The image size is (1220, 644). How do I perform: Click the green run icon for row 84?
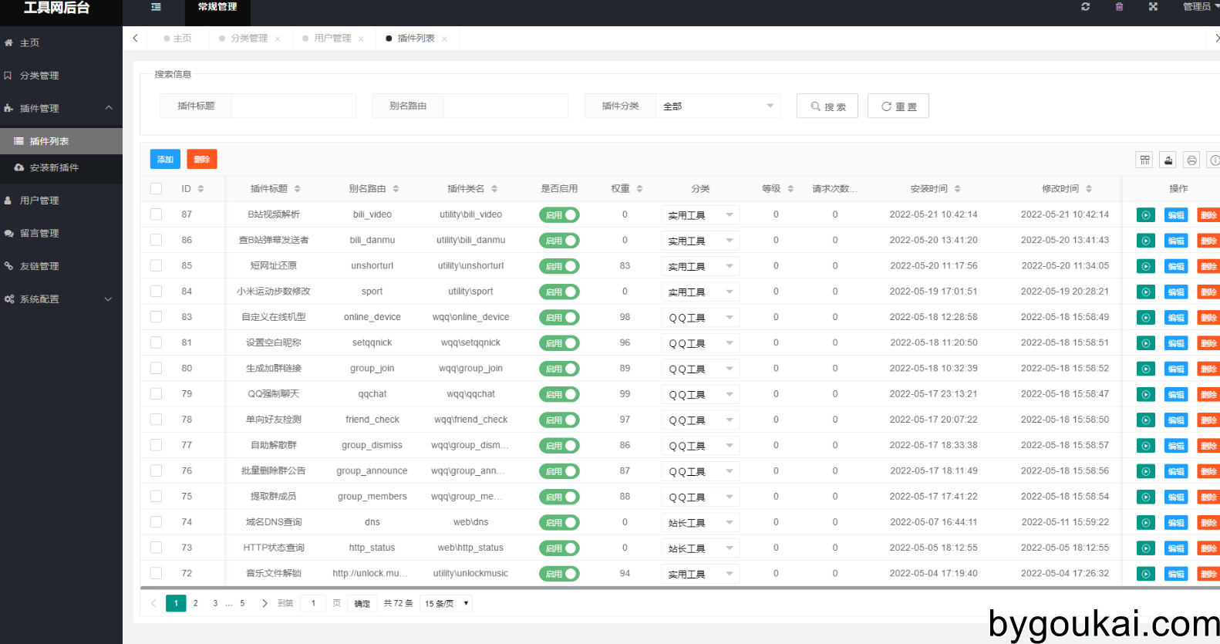1146,292
